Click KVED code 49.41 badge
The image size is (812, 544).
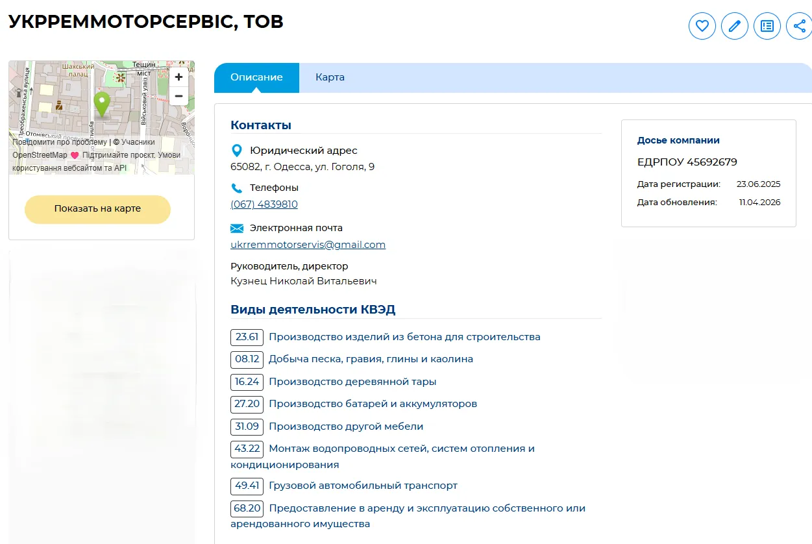(x=247, y=486)
